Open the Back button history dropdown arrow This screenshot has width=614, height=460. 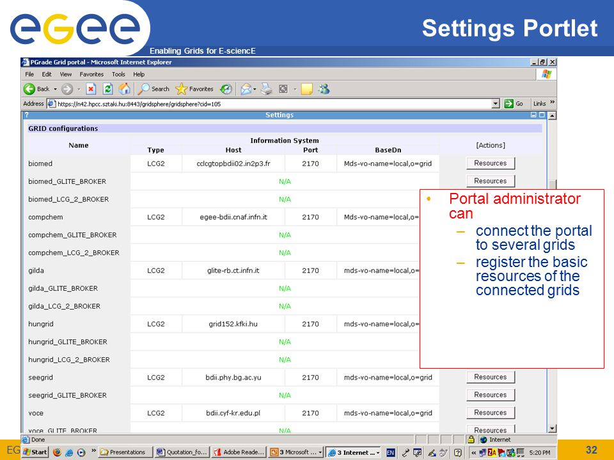(55, 89)
